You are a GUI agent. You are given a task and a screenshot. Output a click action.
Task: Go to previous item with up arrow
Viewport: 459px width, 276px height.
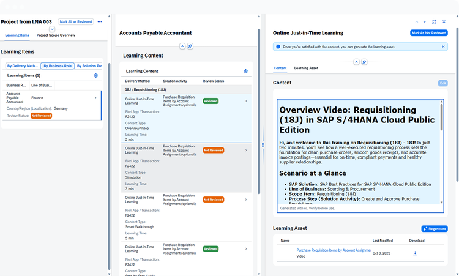coord(417,22)
